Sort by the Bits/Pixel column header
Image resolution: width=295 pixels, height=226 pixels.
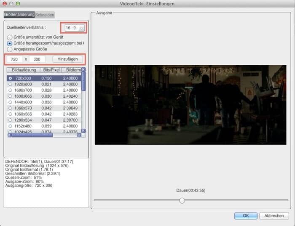pos(51,70)
